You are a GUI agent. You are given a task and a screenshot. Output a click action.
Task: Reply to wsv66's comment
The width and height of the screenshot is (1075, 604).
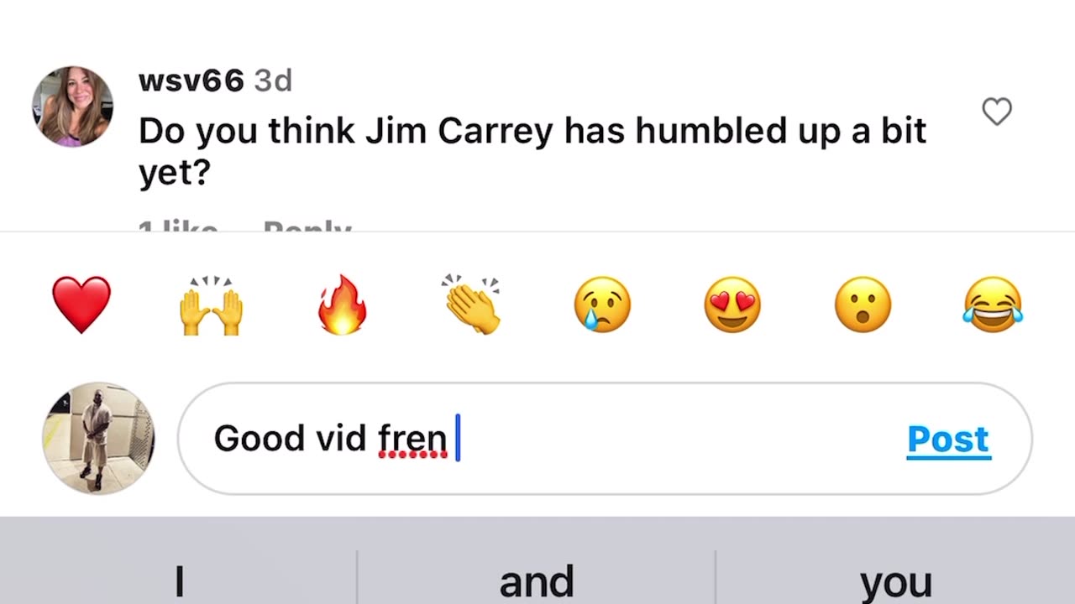(x=307, y=226)
